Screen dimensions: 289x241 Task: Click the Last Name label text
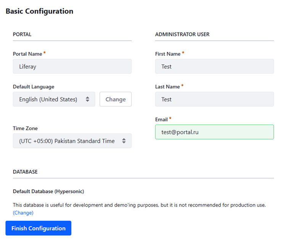tap(167, 87)
